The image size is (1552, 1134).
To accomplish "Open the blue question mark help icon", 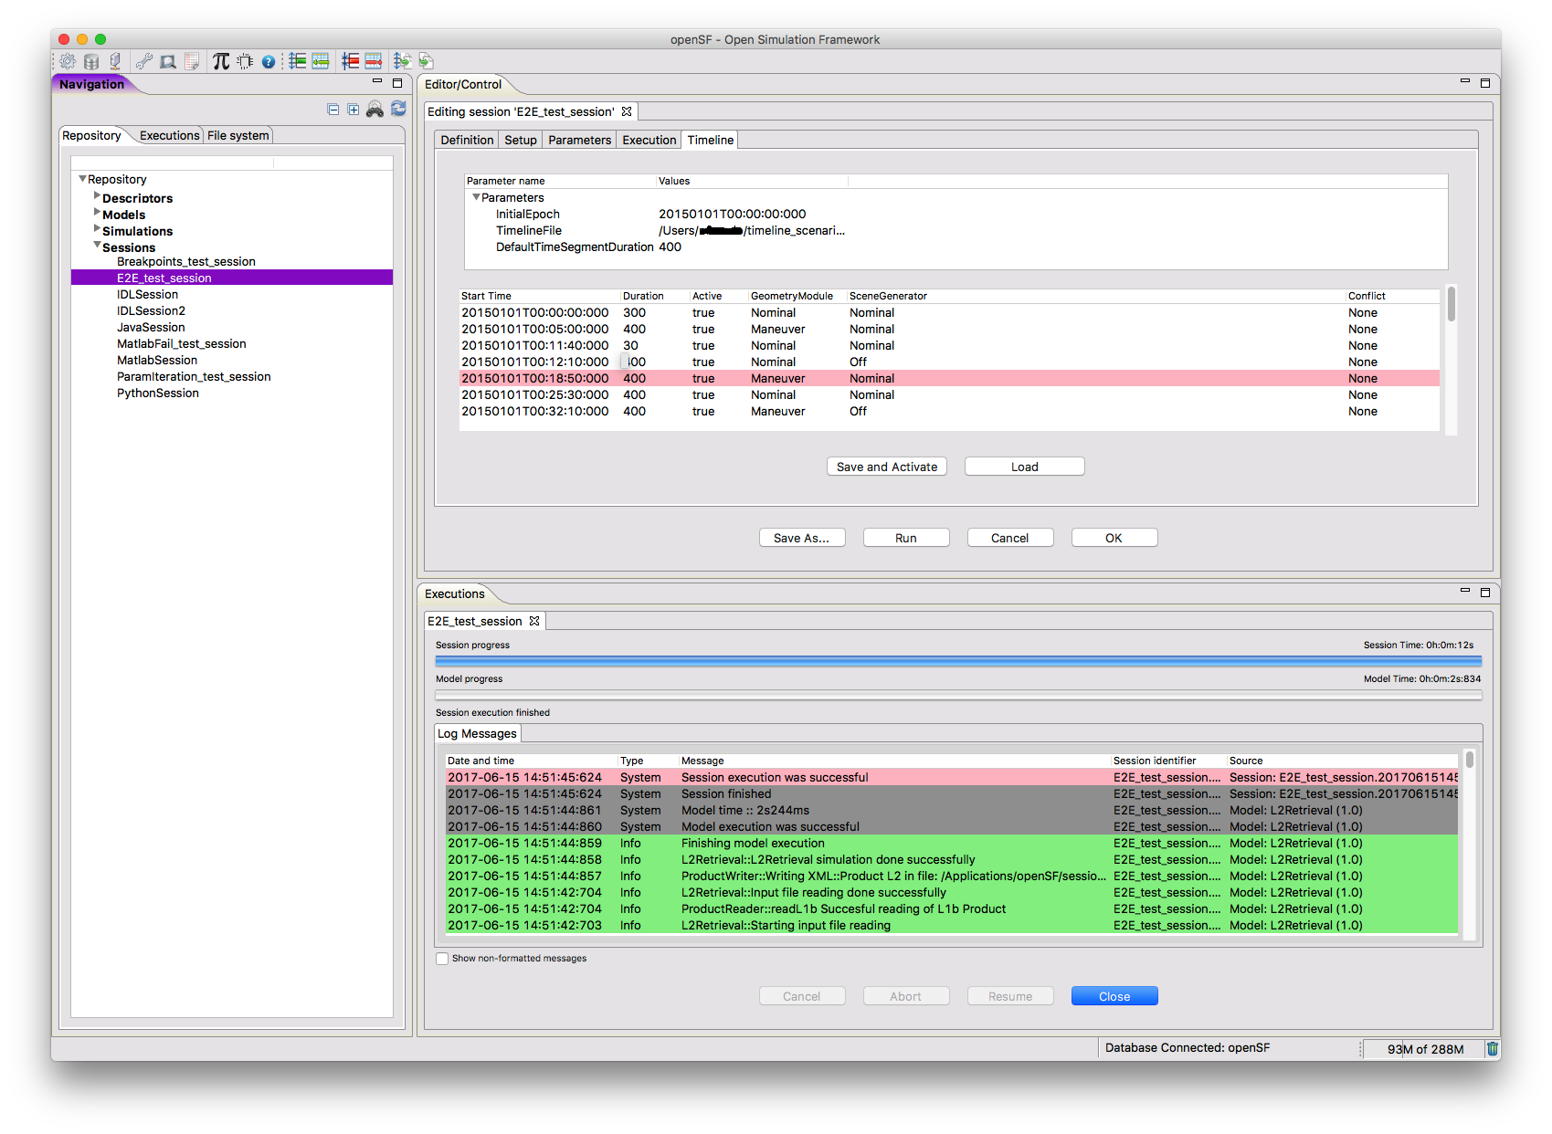I will 269,62.
